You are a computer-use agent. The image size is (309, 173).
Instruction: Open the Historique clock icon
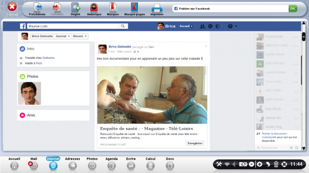[94, 8]
